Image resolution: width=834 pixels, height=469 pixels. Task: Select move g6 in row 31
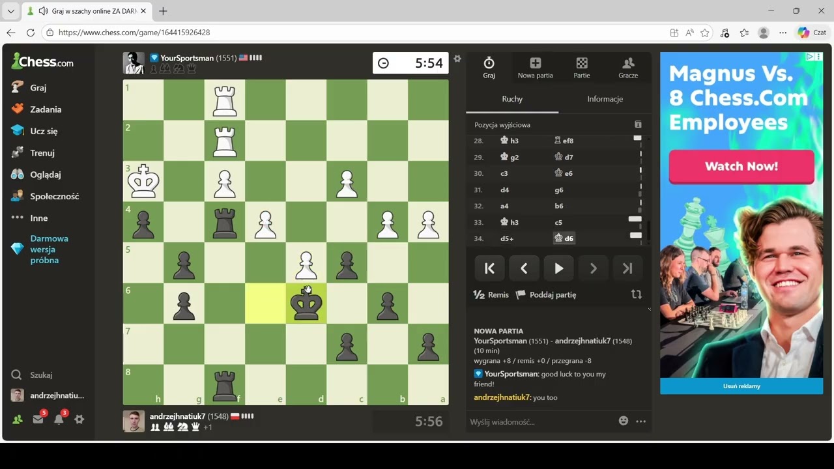[x=558, y=190]
